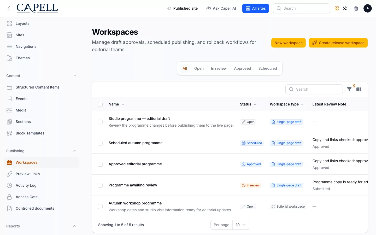Go to Sites in the sidebar
Image resolution: width=376 pixels, height=235 pixels.
coord(42,35)
